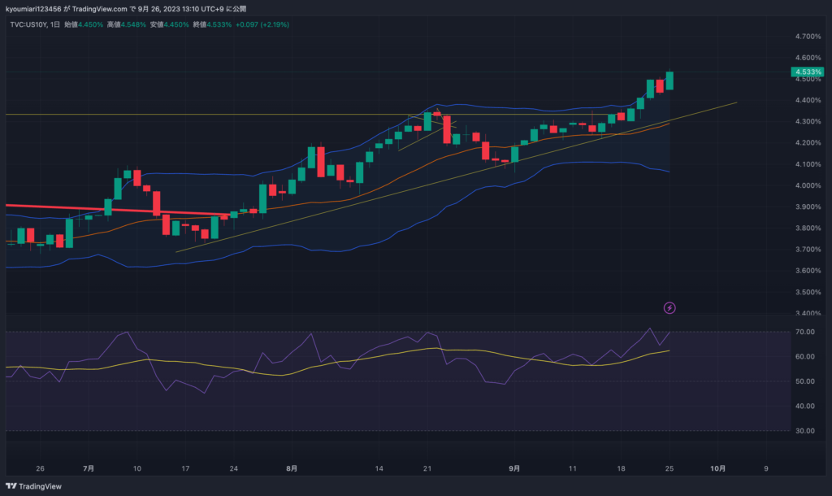Click the 4.000% price axis label
The width and height of the screenshot is (832, 496).
[x=808, y=186]
